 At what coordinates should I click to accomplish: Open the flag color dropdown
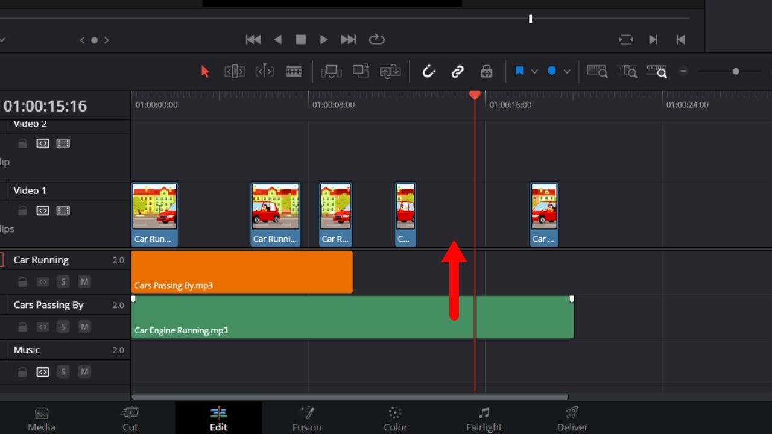pos(534,71)
